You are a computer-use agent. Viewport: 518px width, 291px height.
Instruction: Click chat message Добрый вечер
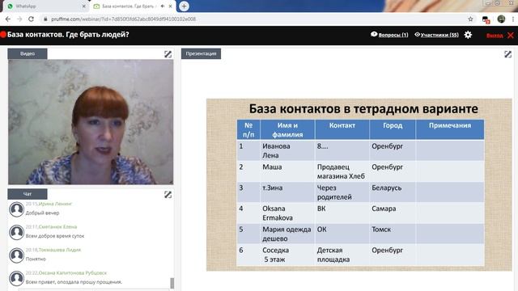[x=42, y=213]
